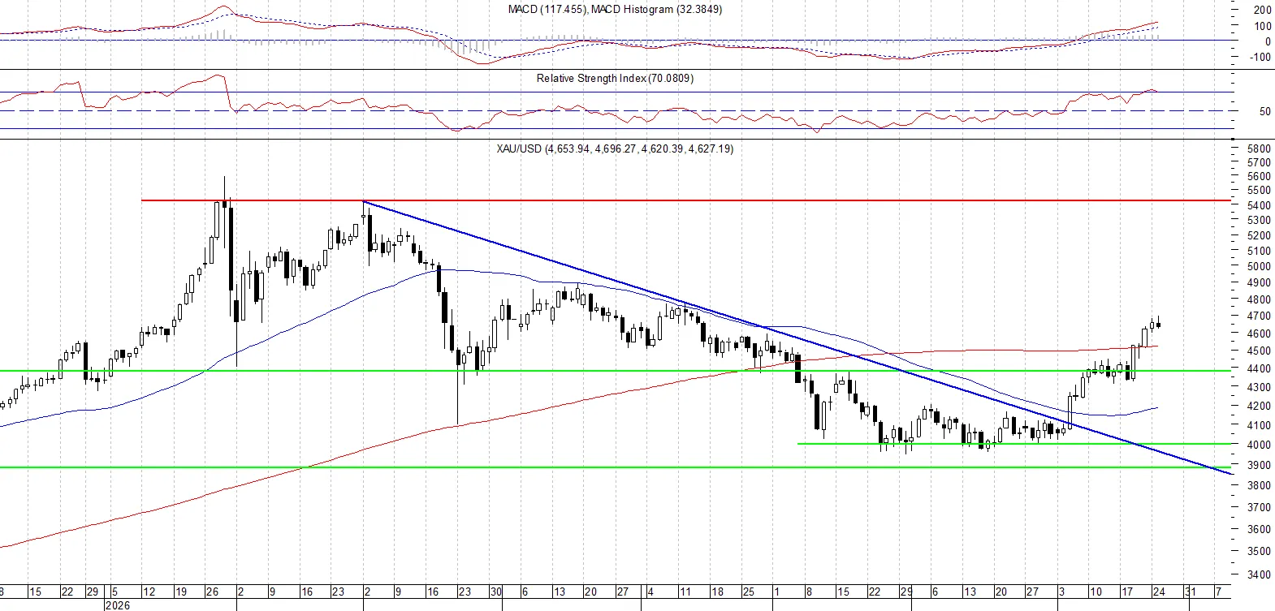Image resolution: width=1275 pixels, height=611 pixels.
Task: Click the 3600 price axis label
Action: (1259, 530)
